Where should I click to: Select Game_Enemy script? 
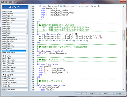(x=14, y=26)
